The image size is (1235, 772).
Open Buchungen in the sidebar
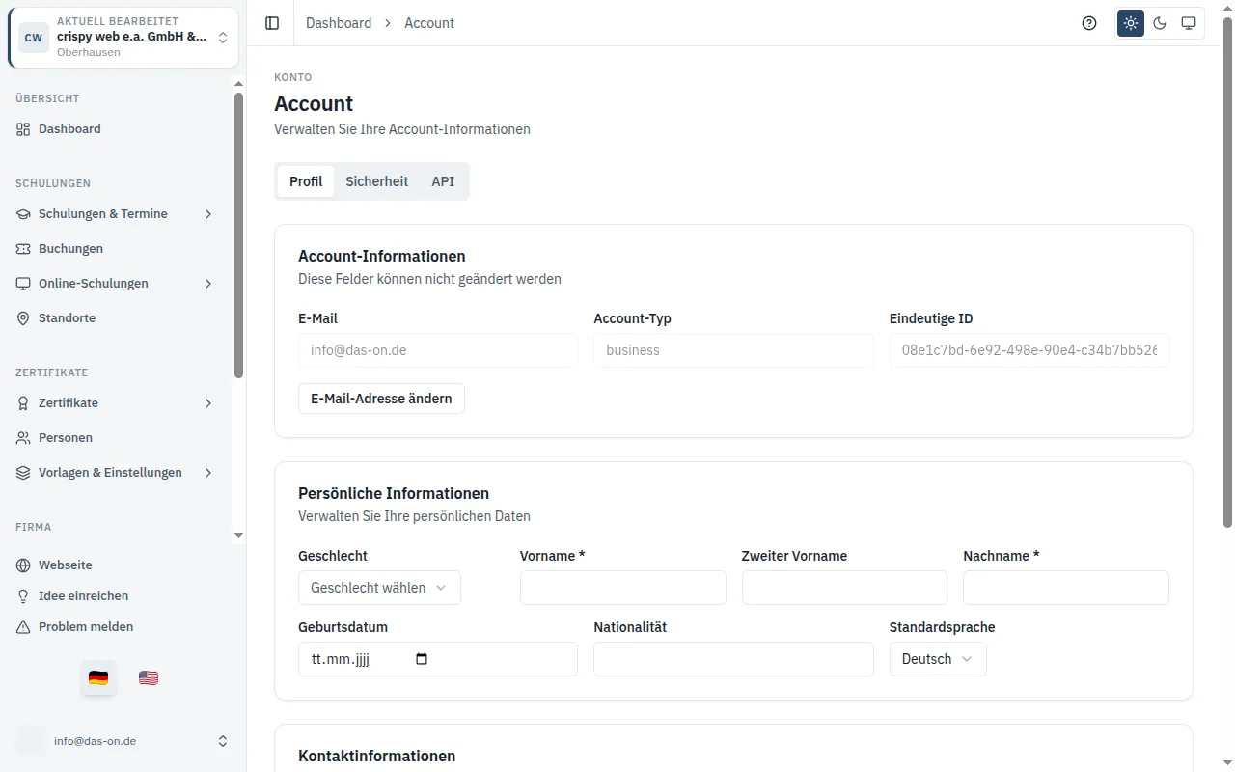click(x=116, y=249)
